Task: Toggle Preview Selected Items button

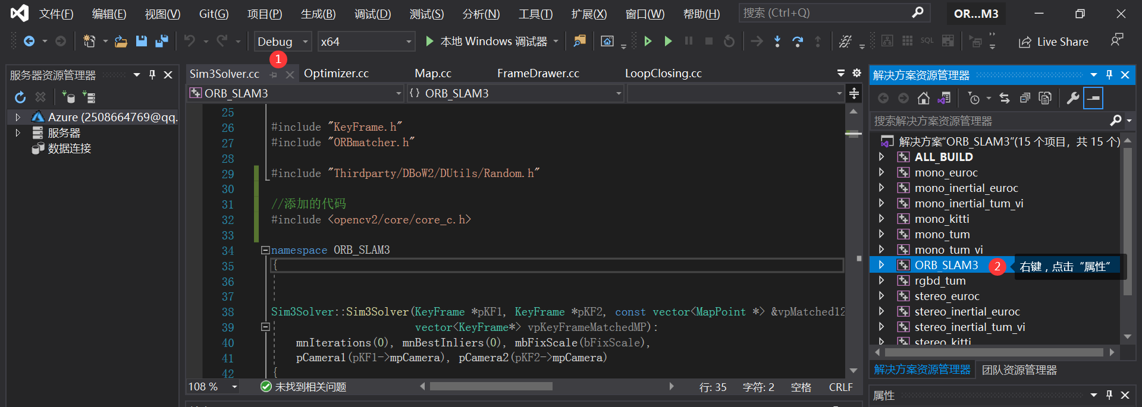Action: click(x=1093, y=98)
